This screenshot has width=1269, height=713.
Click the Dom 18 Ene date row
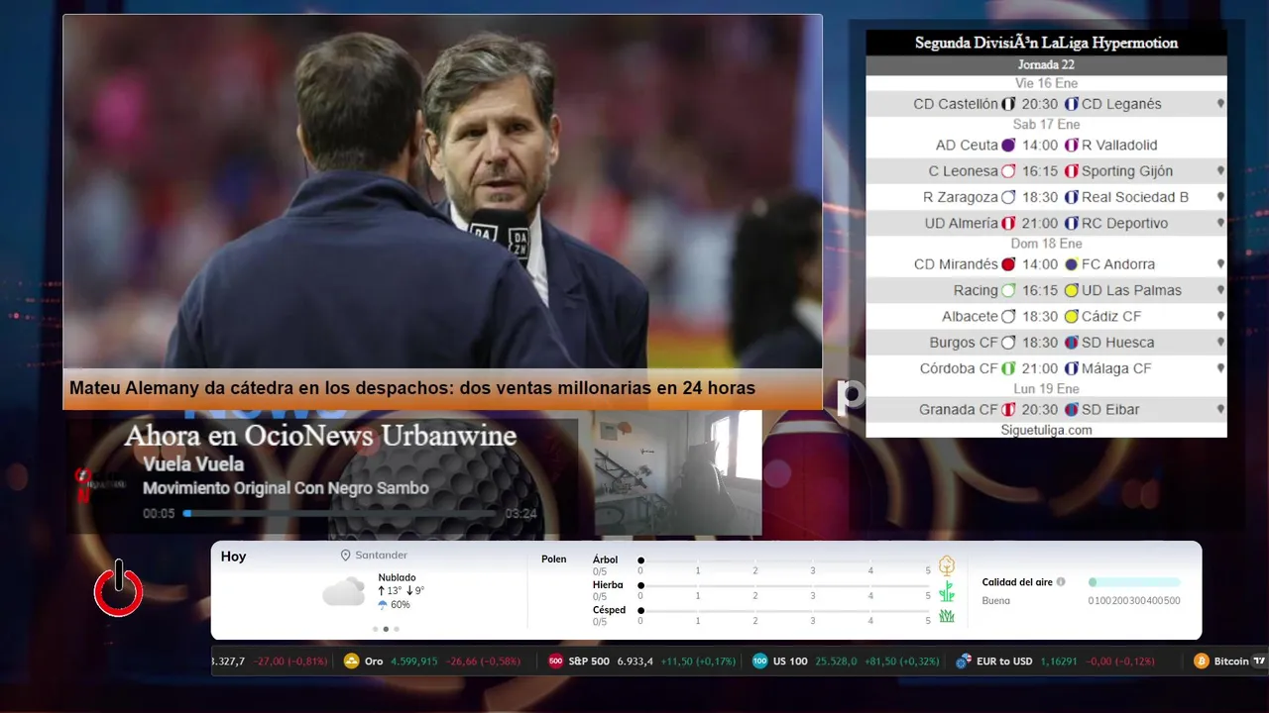point(1046,244)
